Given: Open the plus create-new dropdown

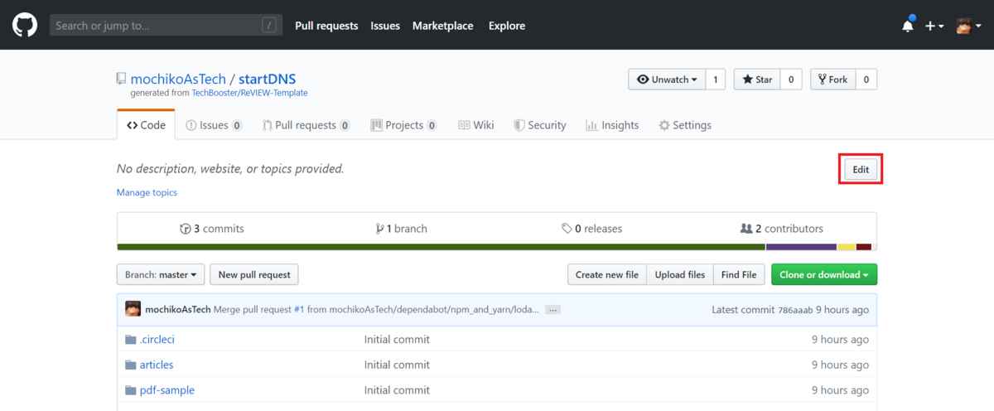Looking at the screenshot, I should (934, 26).
